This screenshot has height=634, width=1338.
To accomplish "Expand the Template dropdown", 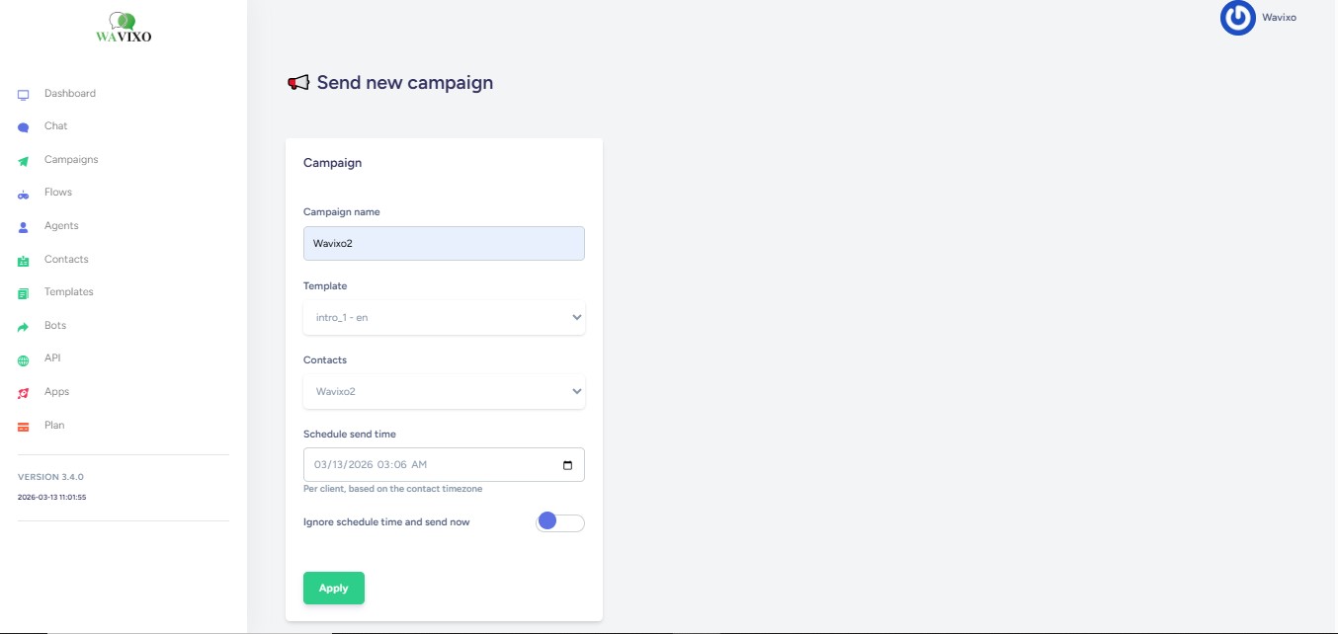I will click(x=444, y=318).
